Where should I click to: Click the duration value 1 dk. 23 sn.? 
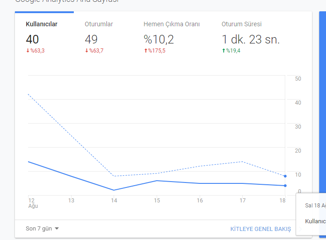click(x=250, y=39)
